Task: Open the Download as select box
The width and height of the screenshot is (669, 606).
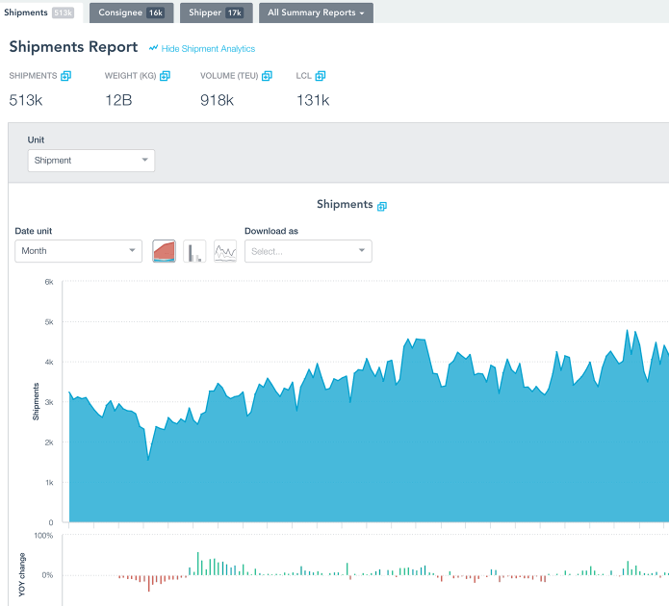Action: [308, 251]
